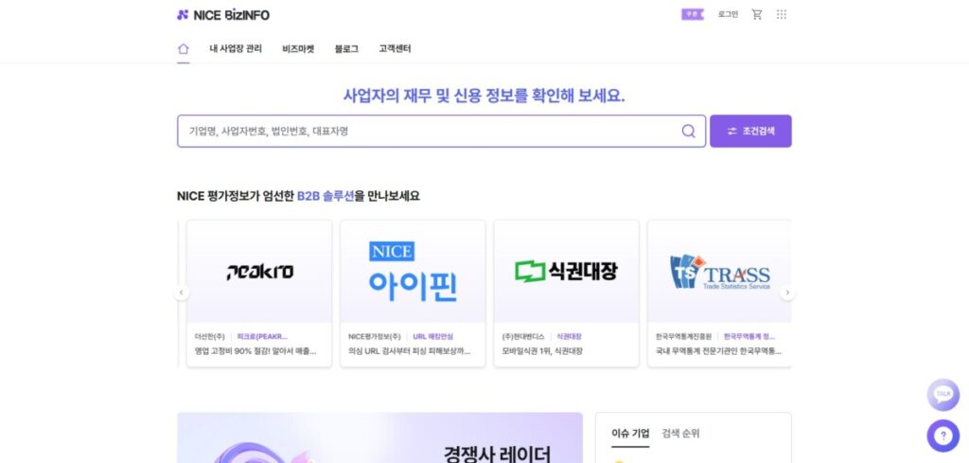Open 고객센터 menu
Viewport: 969px width, 463px height.
click(395, 49)
